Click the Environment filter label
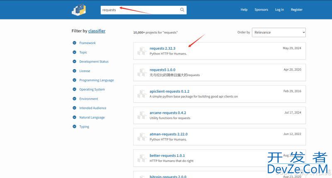 [x=88, y=99]
